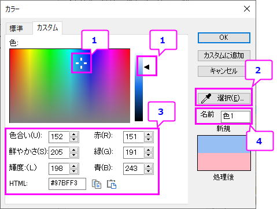Click the 鮮やかさ(S) value field
Viewport: 277px width, 209px height.
(x=59, y=152)
